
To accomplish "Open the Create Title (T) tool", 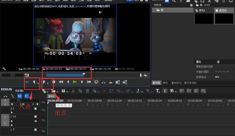I will point(158,91).
